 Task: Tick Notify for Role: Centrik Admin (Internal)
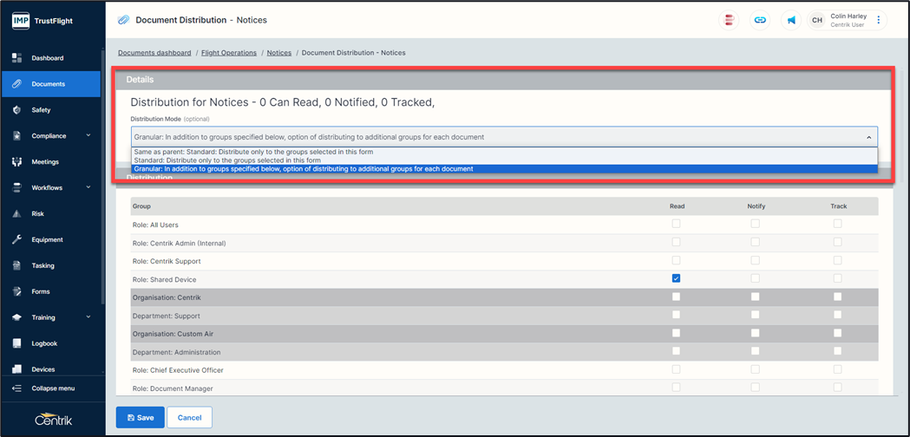tap(755, 242)
